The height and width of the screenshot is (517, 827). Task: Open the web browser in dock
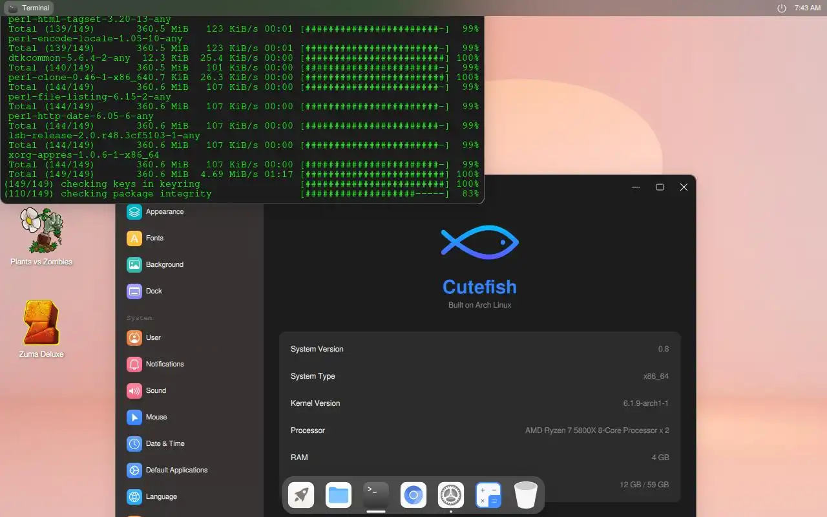coord(413,496)
